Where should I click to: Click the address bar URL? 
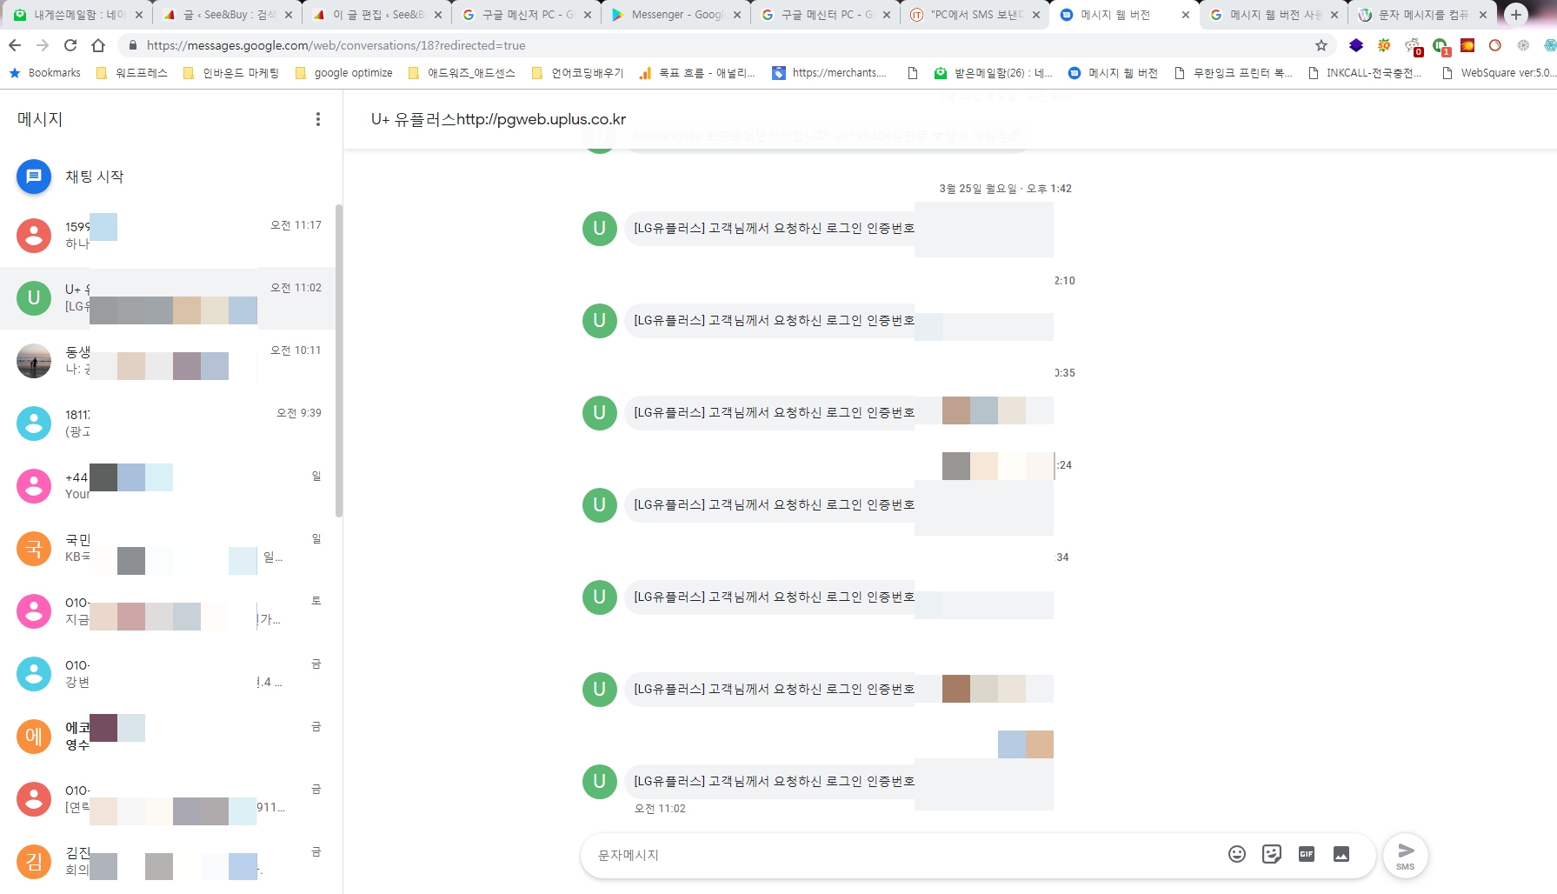(336, 45)
